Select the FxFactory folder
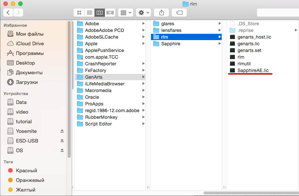Image resolution: width=299 pixels, height=196 pixels. pos(110,71)
